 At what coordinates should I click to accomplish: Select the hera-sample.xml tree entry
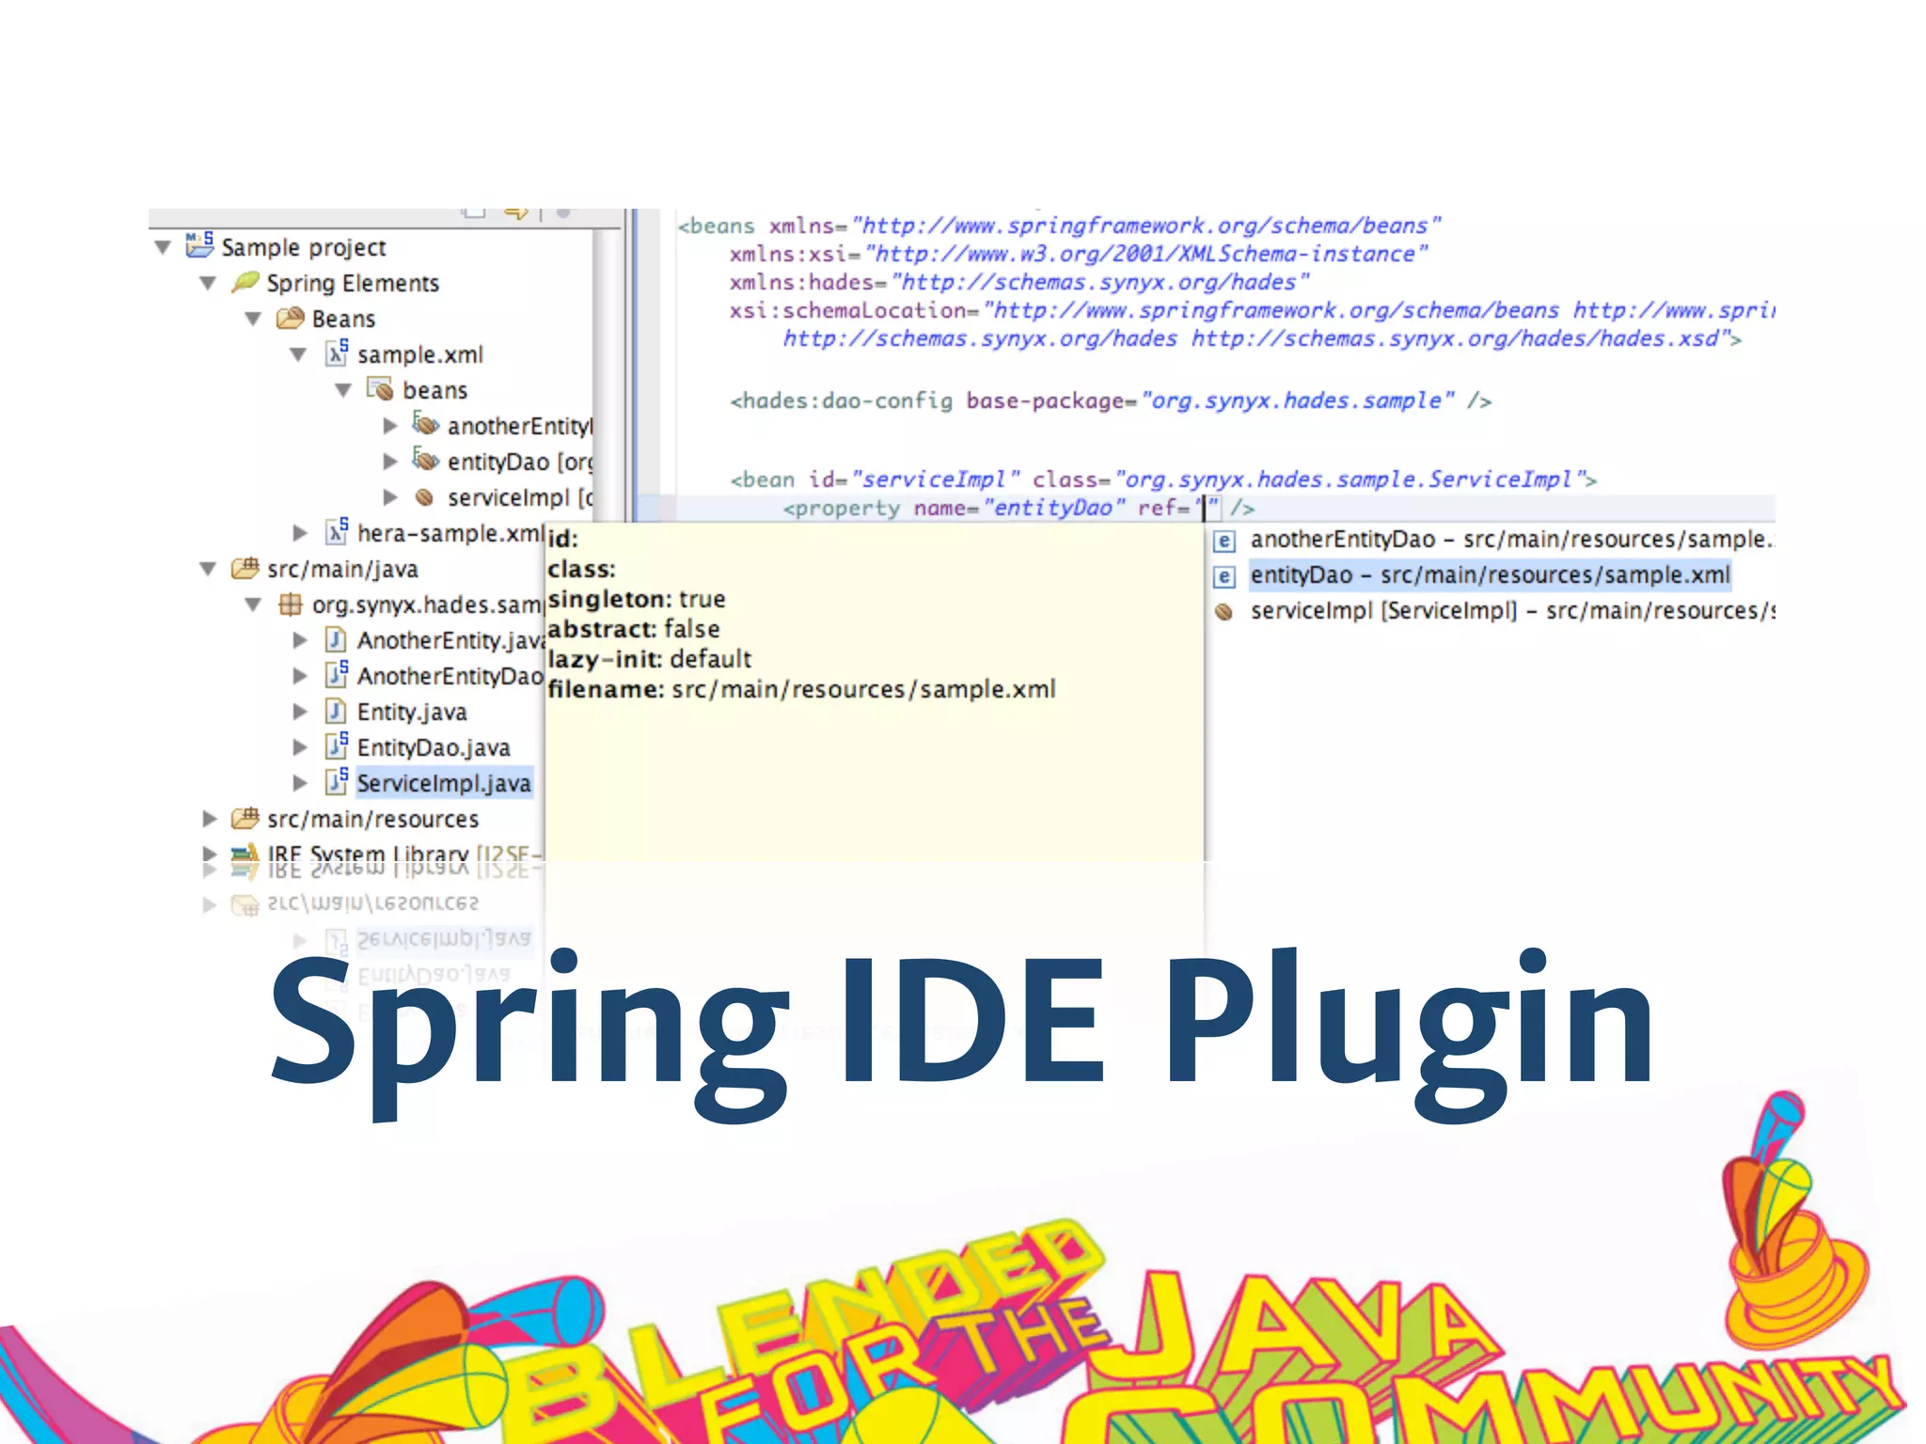click(450, 533)
